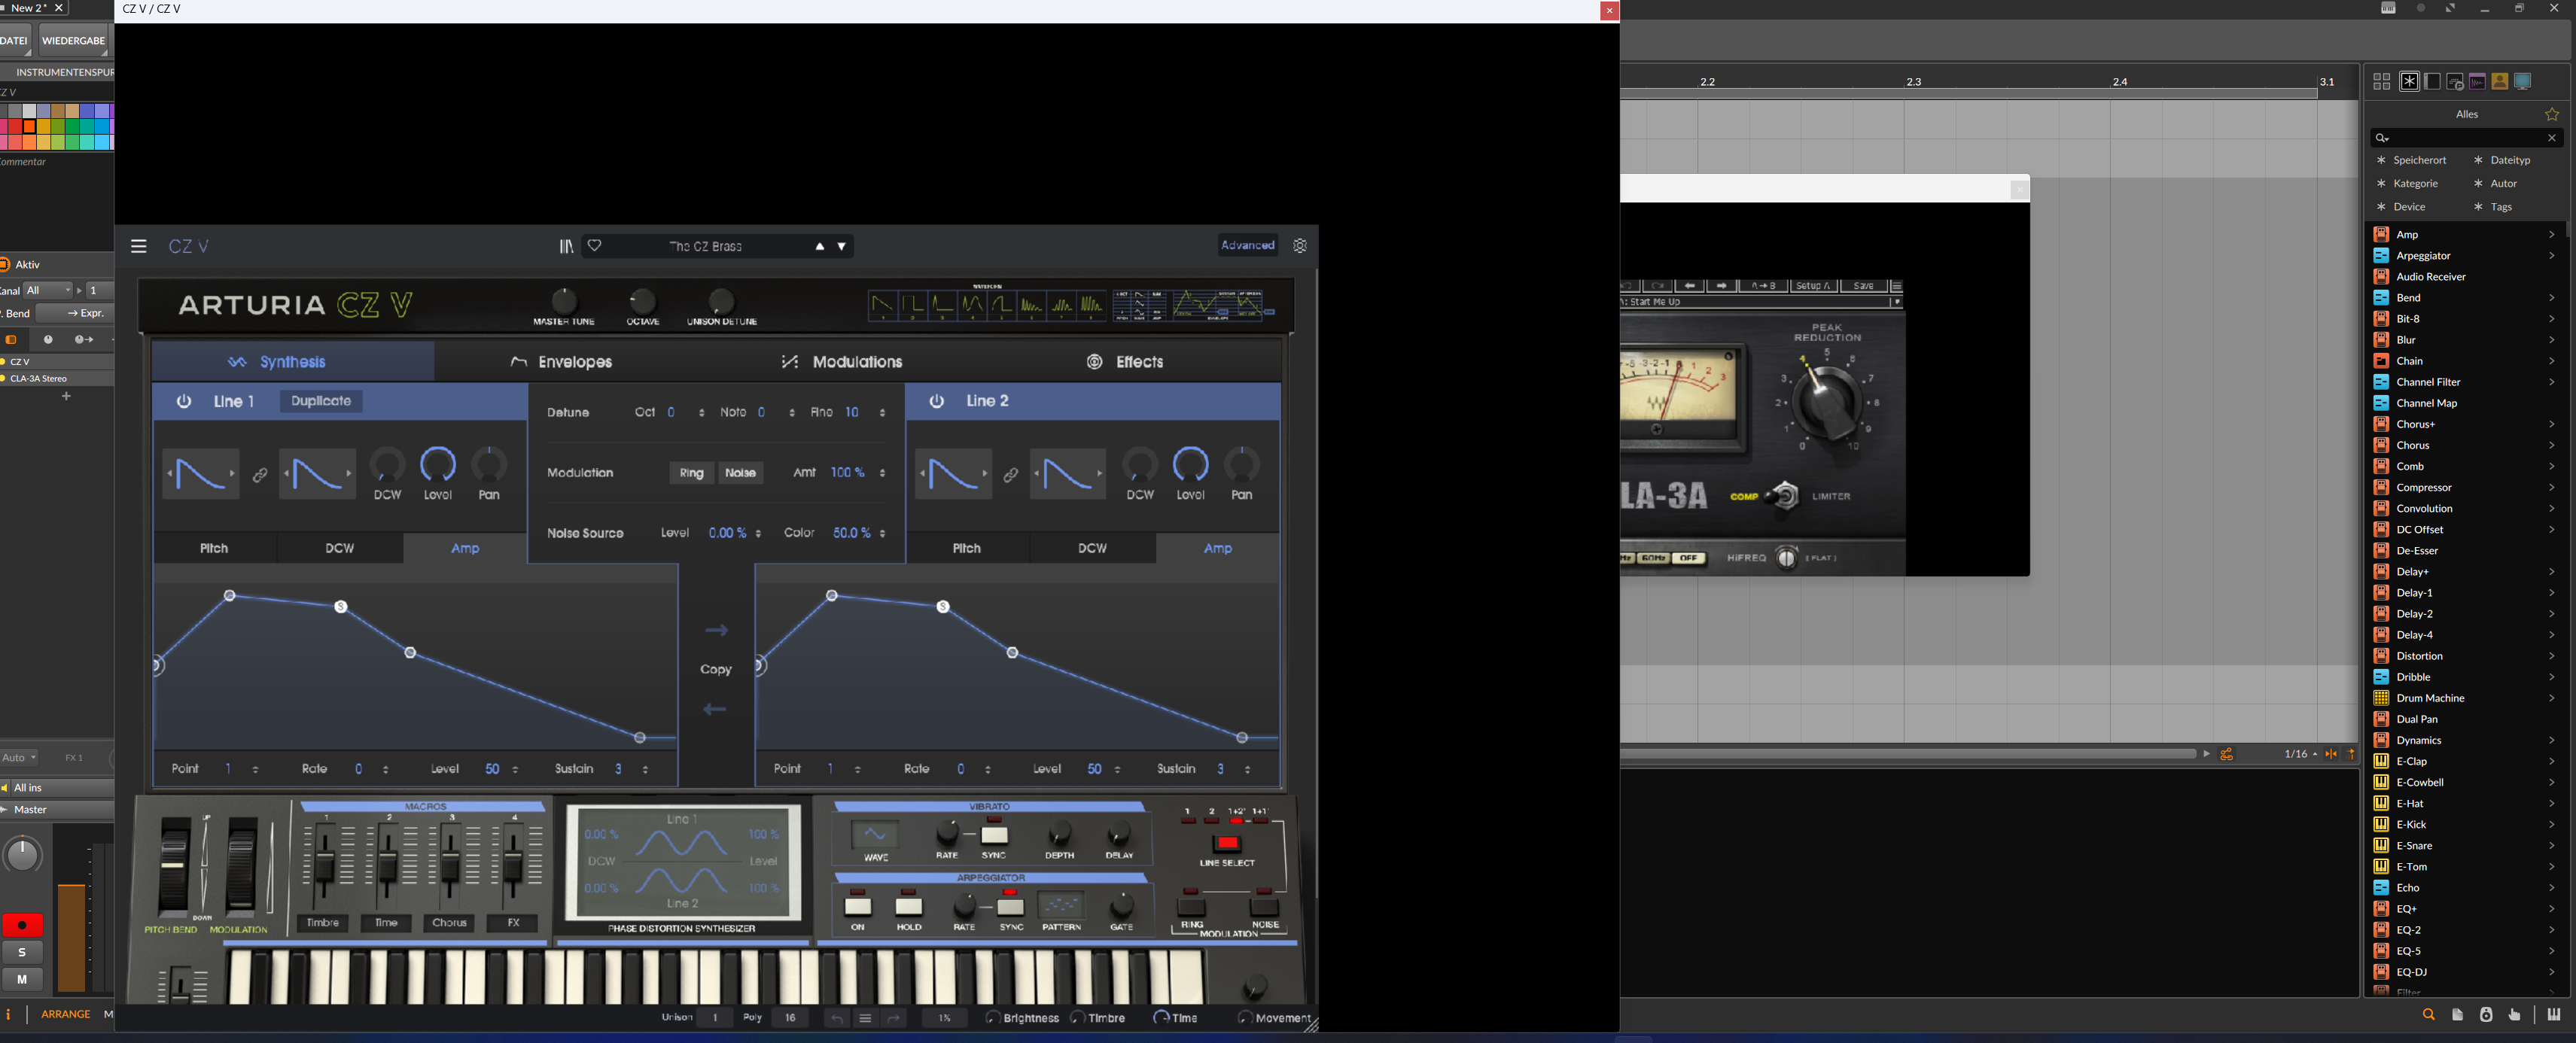Click the Duplicate button on Line 1
Screen dimensions: 2576x1043
click(x=321, y=401)
